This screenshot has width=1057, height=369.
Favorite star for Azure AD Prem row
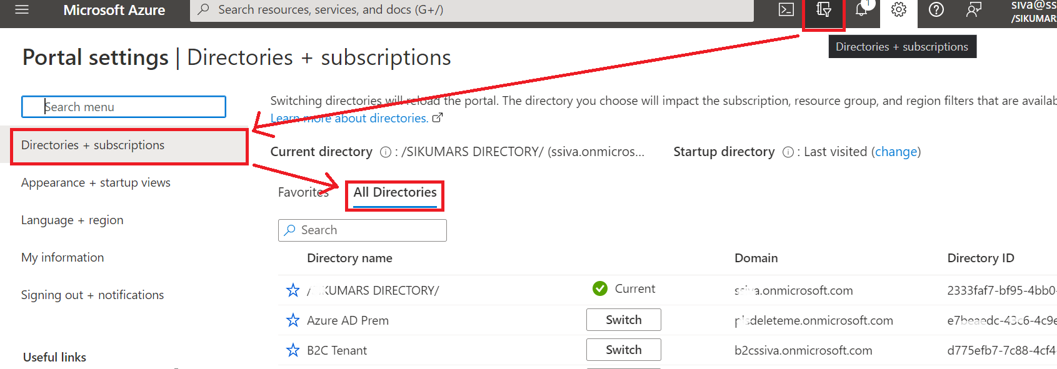[293, 320]
